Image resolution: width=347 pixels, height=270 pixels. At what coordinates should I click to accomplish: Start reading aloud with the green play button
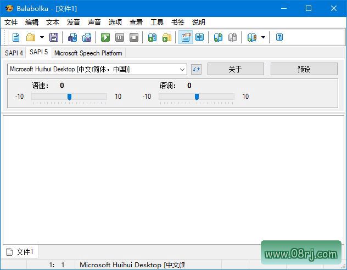pyautogui.click(x=105, y=37)
